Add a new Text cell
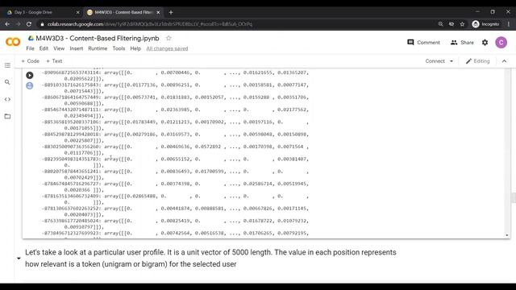 [x=54, y=61]
